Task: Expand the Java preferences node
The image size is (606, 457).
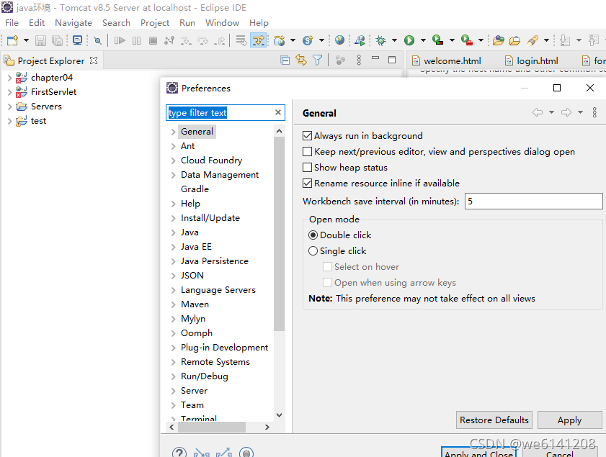Action: point(173,232)
